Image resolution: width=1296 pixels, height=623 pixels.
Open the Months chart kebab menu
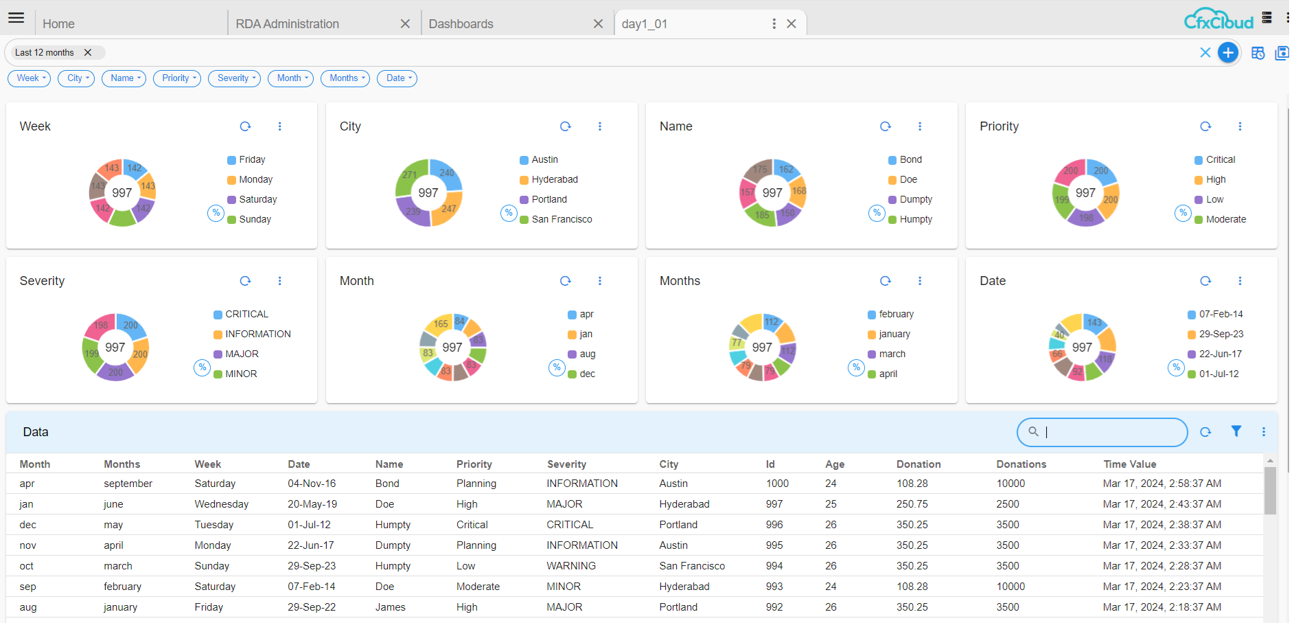coord(919,281)
